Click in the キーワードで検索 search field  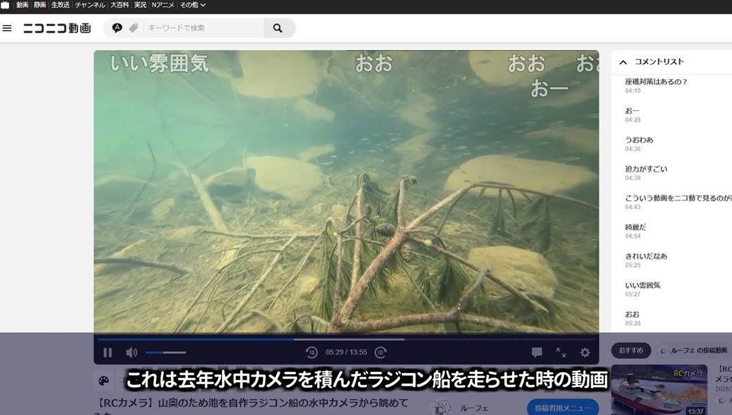coord(203,28)
